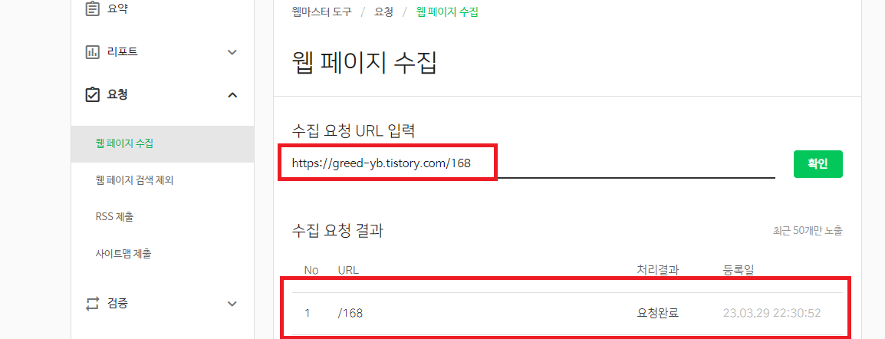Click the 요청완료 status cell
The width and height of the screenshot is (885, 339).
(x=657, y=312)
